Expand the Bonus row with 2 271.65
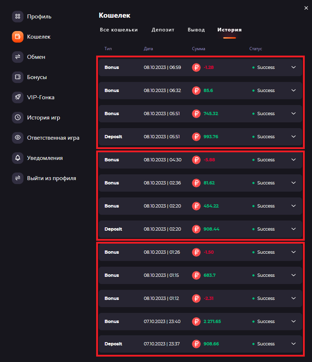The width and height of the screenshot is (312, 362). [294, 322]
